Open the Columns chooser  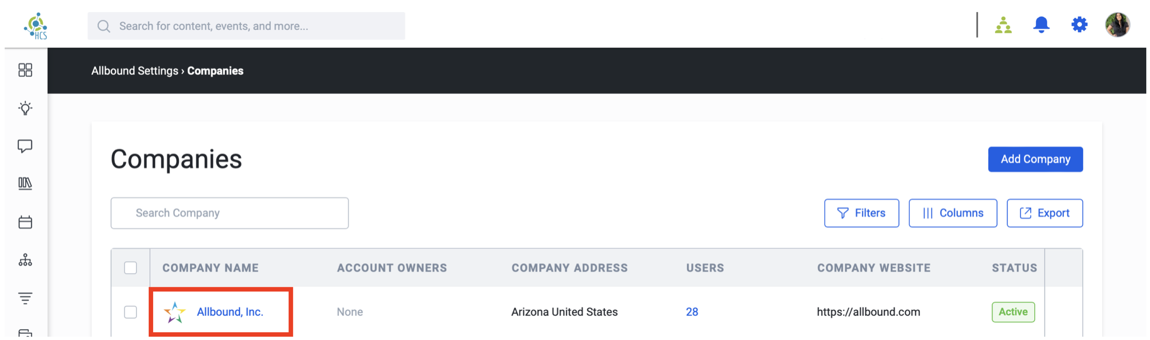click(952, 213)
